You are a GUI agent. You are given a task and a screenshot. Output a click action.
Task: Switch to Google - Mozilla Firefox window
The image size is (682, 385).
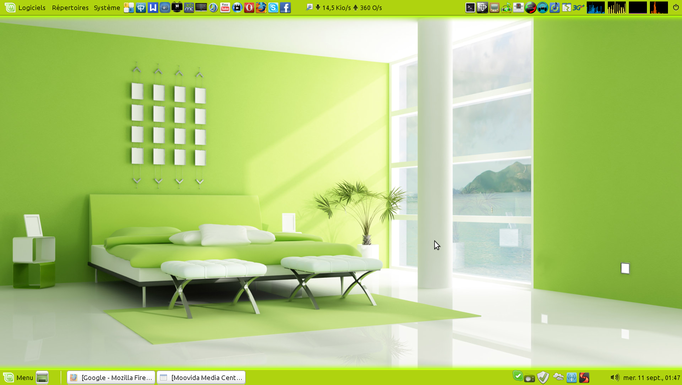tap(111, 377)
